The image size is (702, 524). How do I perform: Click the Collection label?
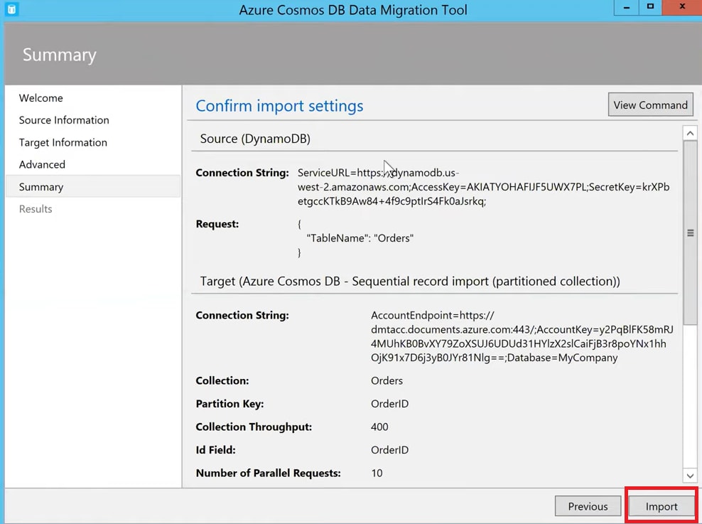pyautogui.click(x=222, y=380)
